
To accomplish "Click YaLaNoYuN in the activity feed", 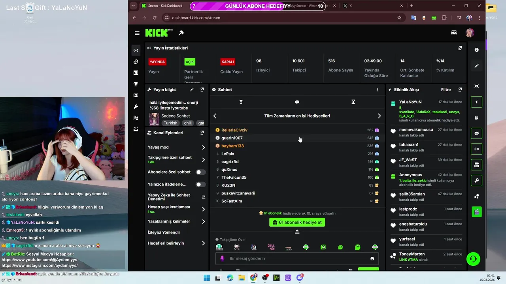I will 410,102.
